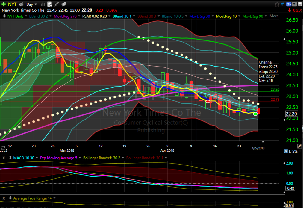The width and height of the screenshot is (303, 208).
Task: Click the favorite star icon
Action: pos(277,4)
